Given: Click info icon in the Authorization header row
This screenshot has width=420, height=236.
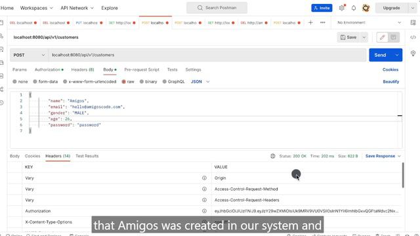Looking at the screenshot, I should (x=204, y=211).
